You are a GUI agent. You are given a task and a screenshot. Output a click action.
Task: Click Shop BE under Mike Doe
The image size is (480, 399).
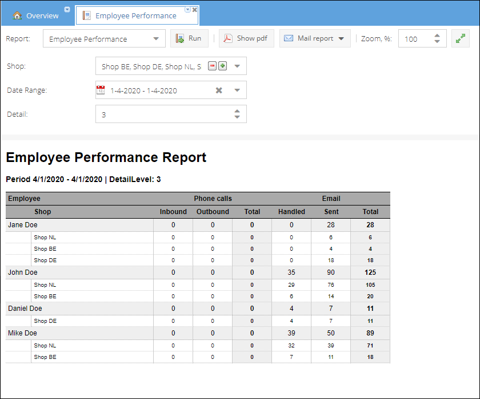[x=45, y=357]
